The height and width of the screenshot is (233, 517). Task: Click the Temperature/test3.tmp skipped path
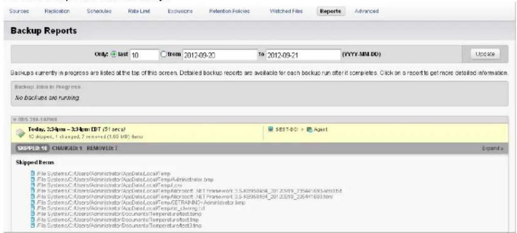(x=118, y=225)
